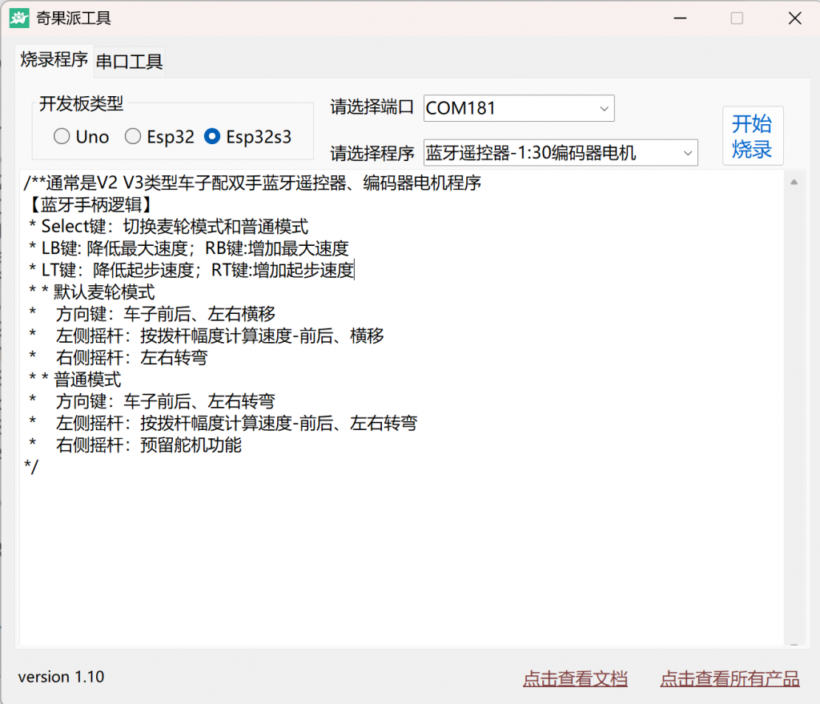This screenshot has height=704, width=820.
Task: Select the Uno board type
Action: pyautogui.click(x=62, y=137)
